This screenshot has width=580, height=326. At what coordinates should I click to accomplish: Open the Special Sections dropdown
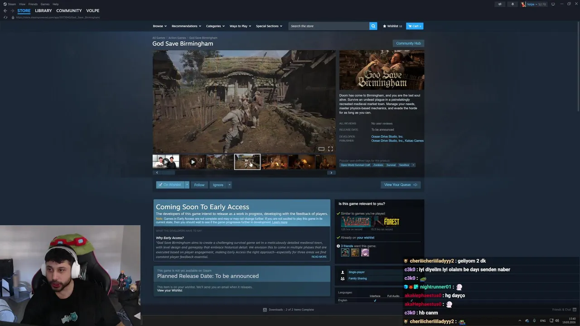(x=269, y=26)
